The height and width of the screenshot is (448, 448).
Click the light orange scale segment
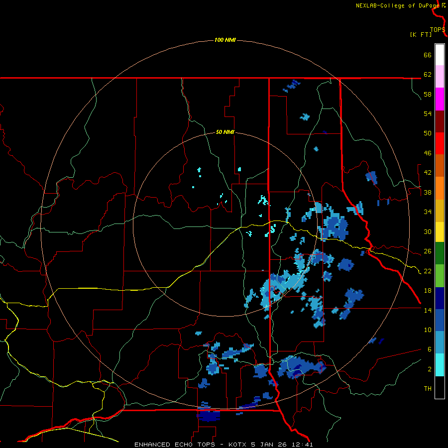click(440, 188)
